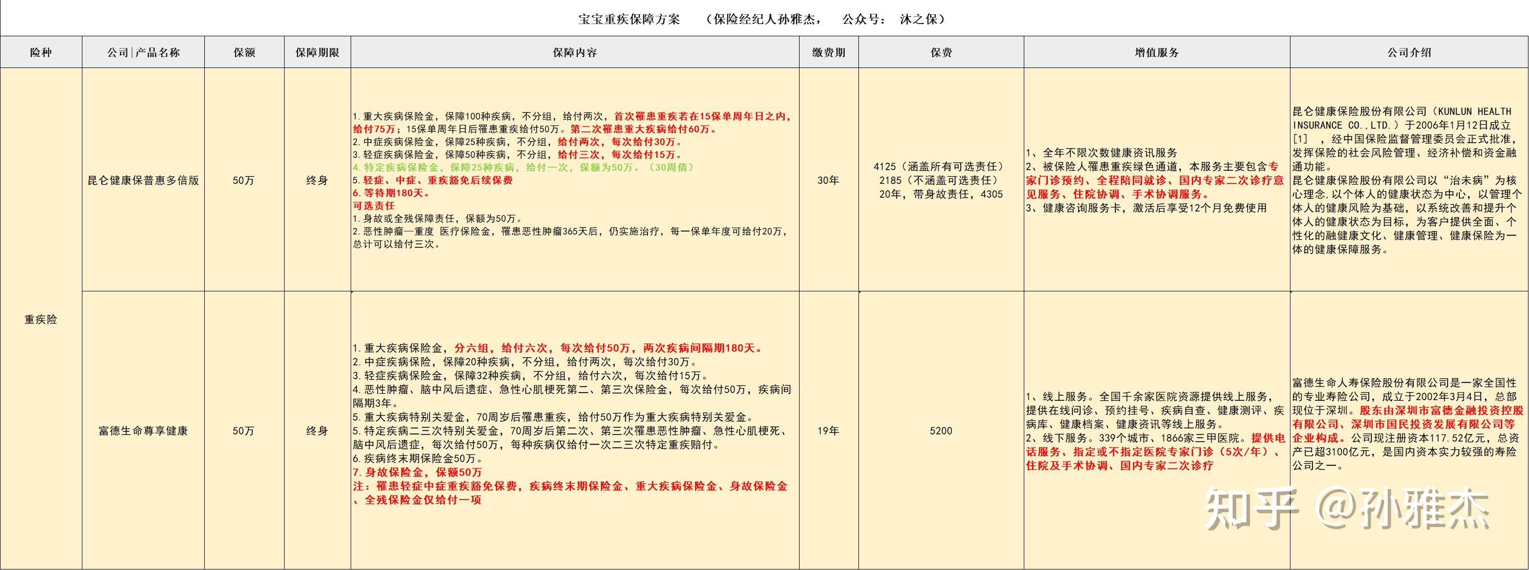Screen dimensions: 1529x570
Task: Click the 险种 column header
Action: pos(41,52)
